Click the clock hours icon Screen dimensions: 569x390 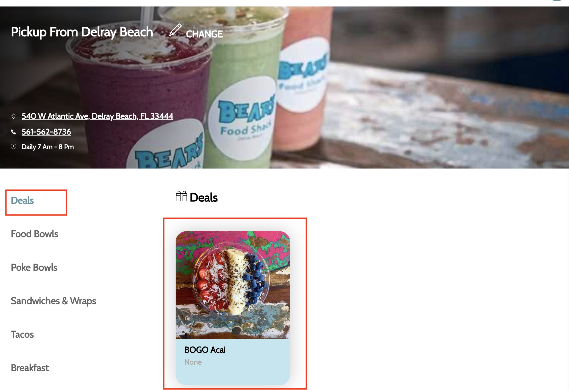tap(14, 147)
